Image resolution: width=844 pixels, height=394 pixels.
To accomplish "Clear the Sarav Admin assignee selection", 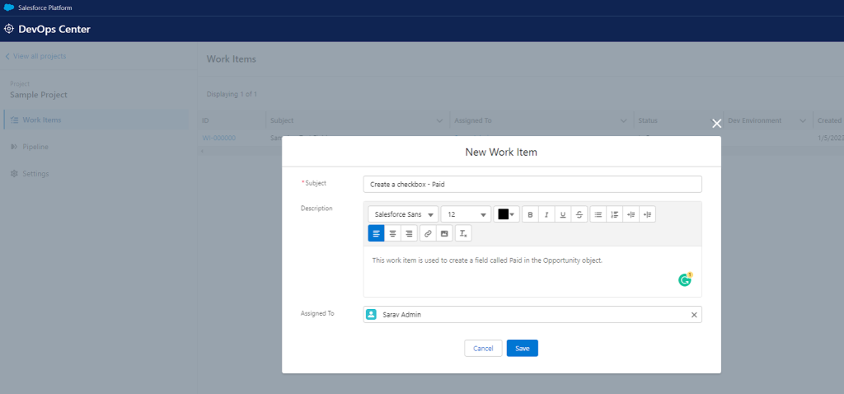I will click(x=694, y=314).
